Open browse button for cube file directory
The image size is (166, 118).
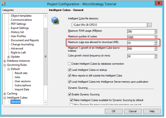point(150,25)
